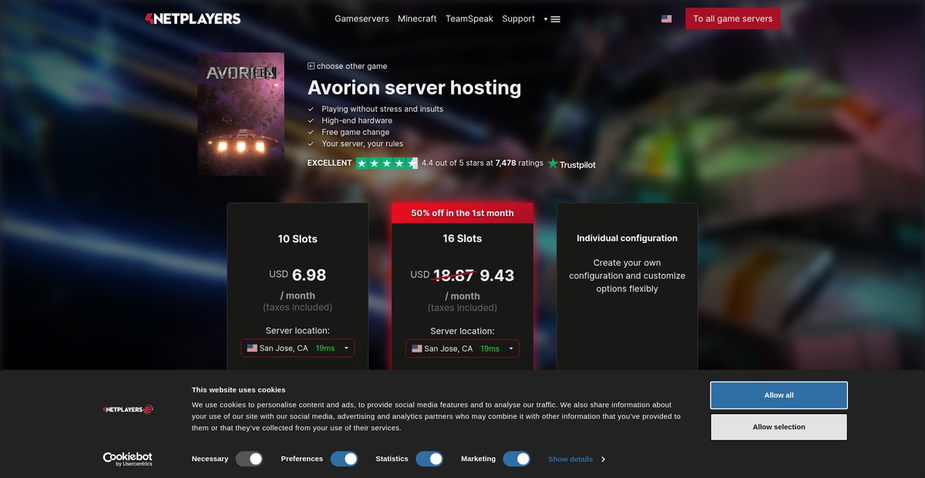Open the Gameservers menu
925x478 pixels.
(362, 19)
